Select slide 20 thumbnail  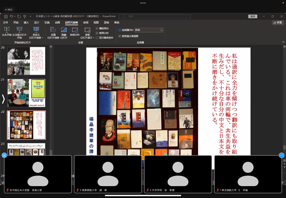click(26, 61)
